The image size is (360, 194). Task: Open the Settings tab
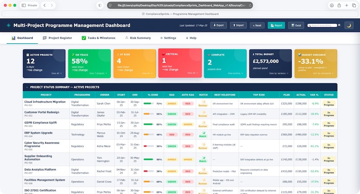168,38
